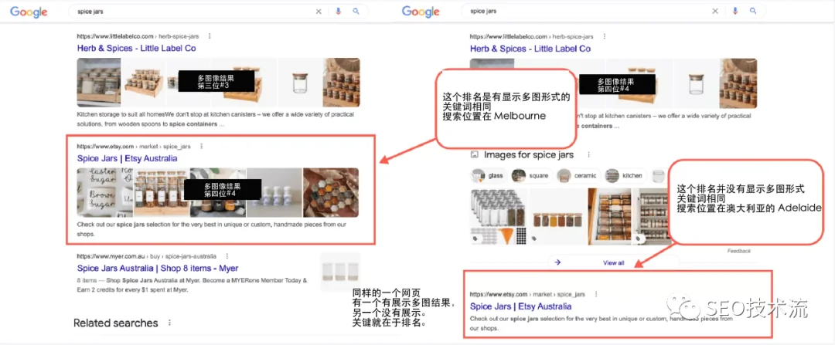The image size is (835, 345).
Task: Open more options for right etsy.com result
Action: (595, 294)
